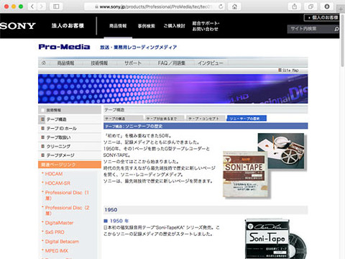This screenshot has height=259, width=345.
Task: Click the テープ構造：ソニーテープの歴史 blue title bar
Action: [x=206, y=126]
